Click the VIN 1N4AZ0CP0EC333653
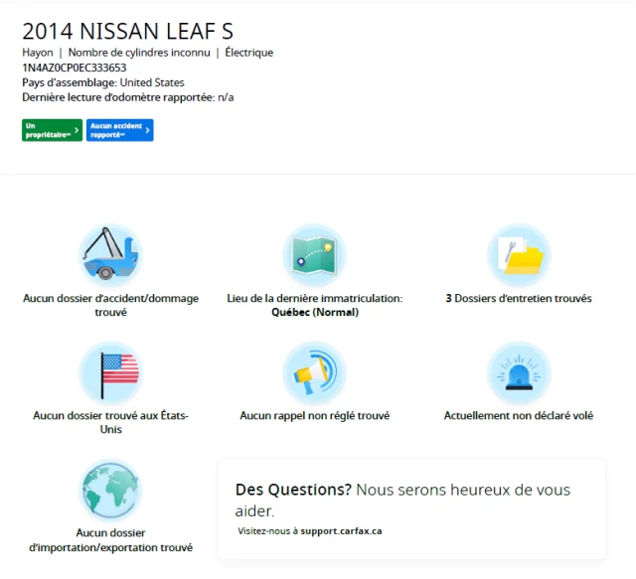 tap(75, 68)
